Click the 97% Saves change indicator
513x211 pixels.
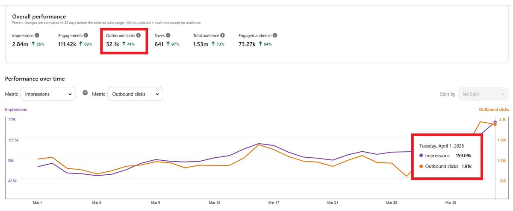tap(173, 44)
